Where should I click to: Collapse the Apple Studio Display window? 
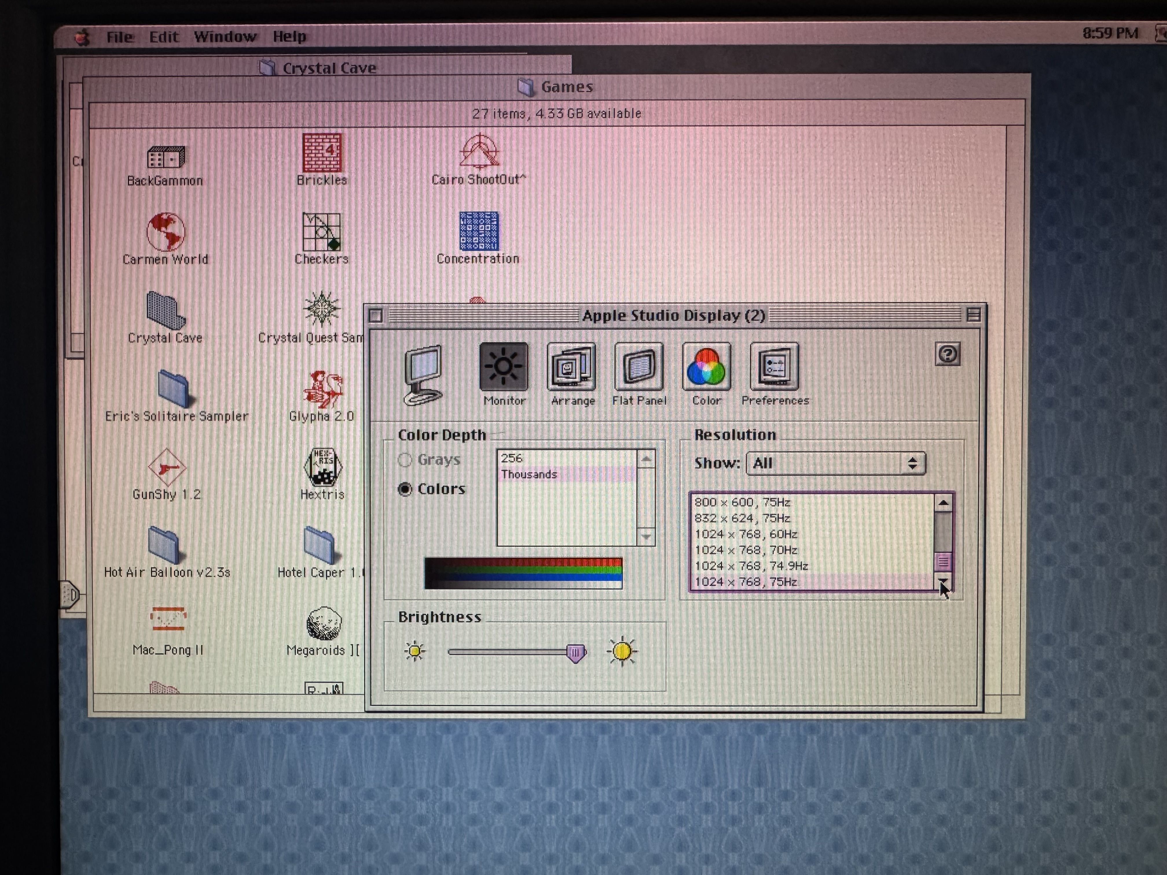tap(973, 315)
